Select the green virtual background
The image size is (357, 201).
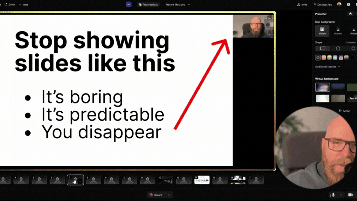[x=352, y=87]
